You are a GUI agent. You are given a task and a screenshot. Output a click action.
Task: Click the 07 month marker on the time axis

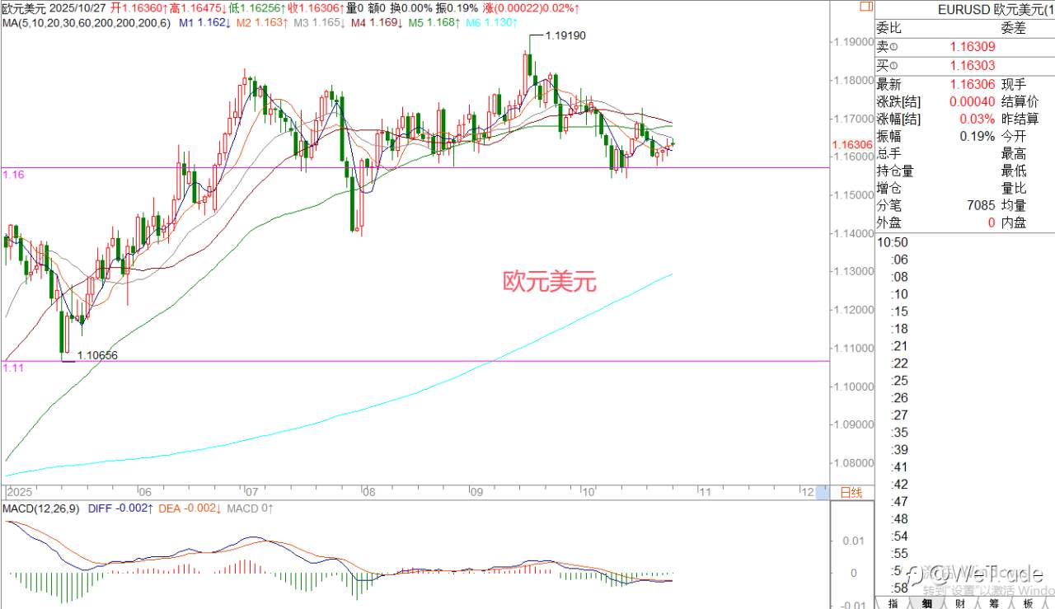tap(252, 492)
